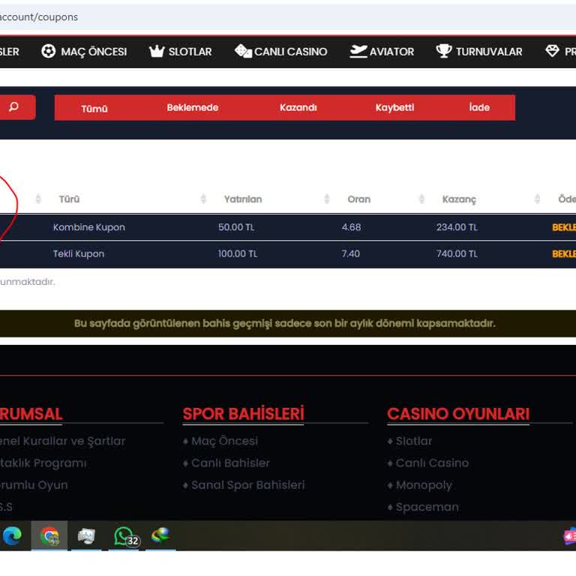Click the trophy icon beside TURNUVALAR
The width and height of the screenshot is (576, 576).
click(x=444, y=51)
